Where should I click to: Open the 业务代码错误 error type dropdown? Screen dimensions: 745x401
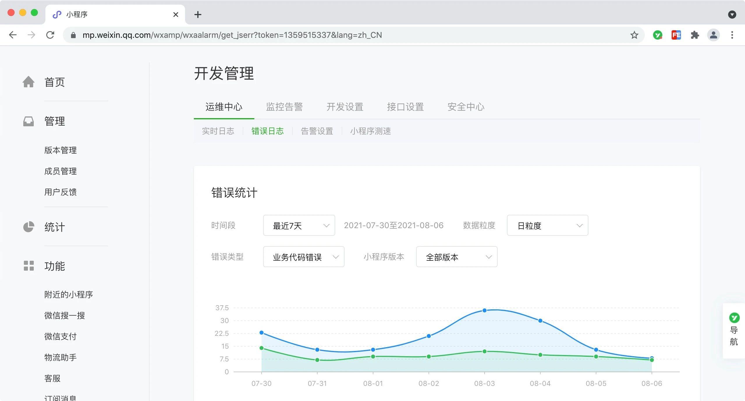point(304,257)
